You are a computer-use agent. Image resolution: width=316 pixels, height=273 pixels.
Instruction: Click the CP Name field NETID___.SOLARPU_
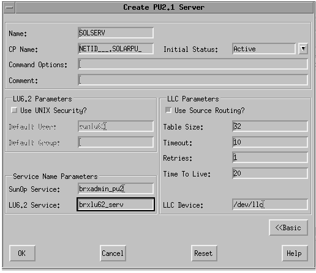click(116, 49)
